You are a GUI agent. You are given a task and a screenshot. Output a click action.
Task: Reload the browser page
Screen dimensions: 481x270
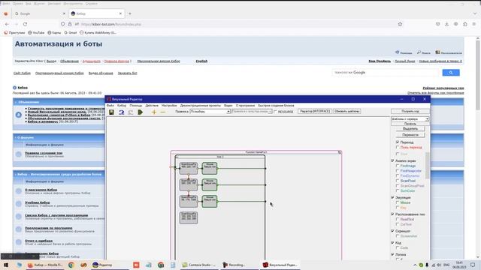[x=25, y=24]
